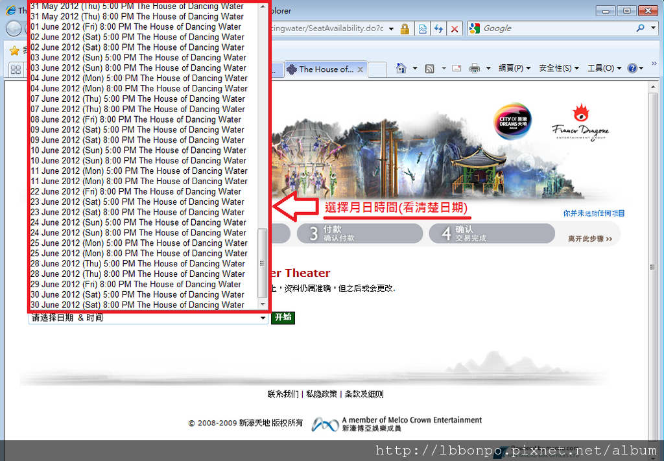Click the compatibility view icon
This screenshot has height=461, width=664.
click(x=423, y=29)
